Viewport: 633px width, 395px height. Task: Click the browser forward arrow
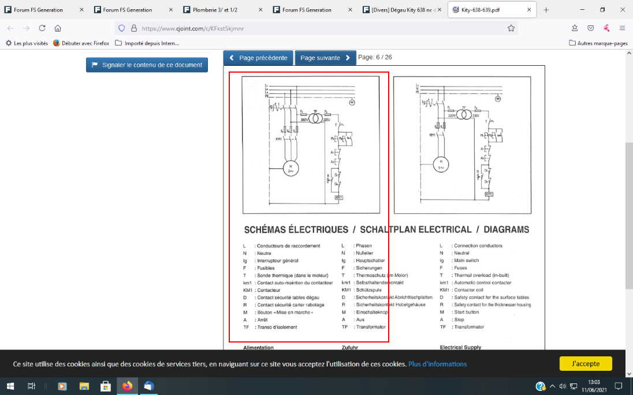[x=26, y=28]
